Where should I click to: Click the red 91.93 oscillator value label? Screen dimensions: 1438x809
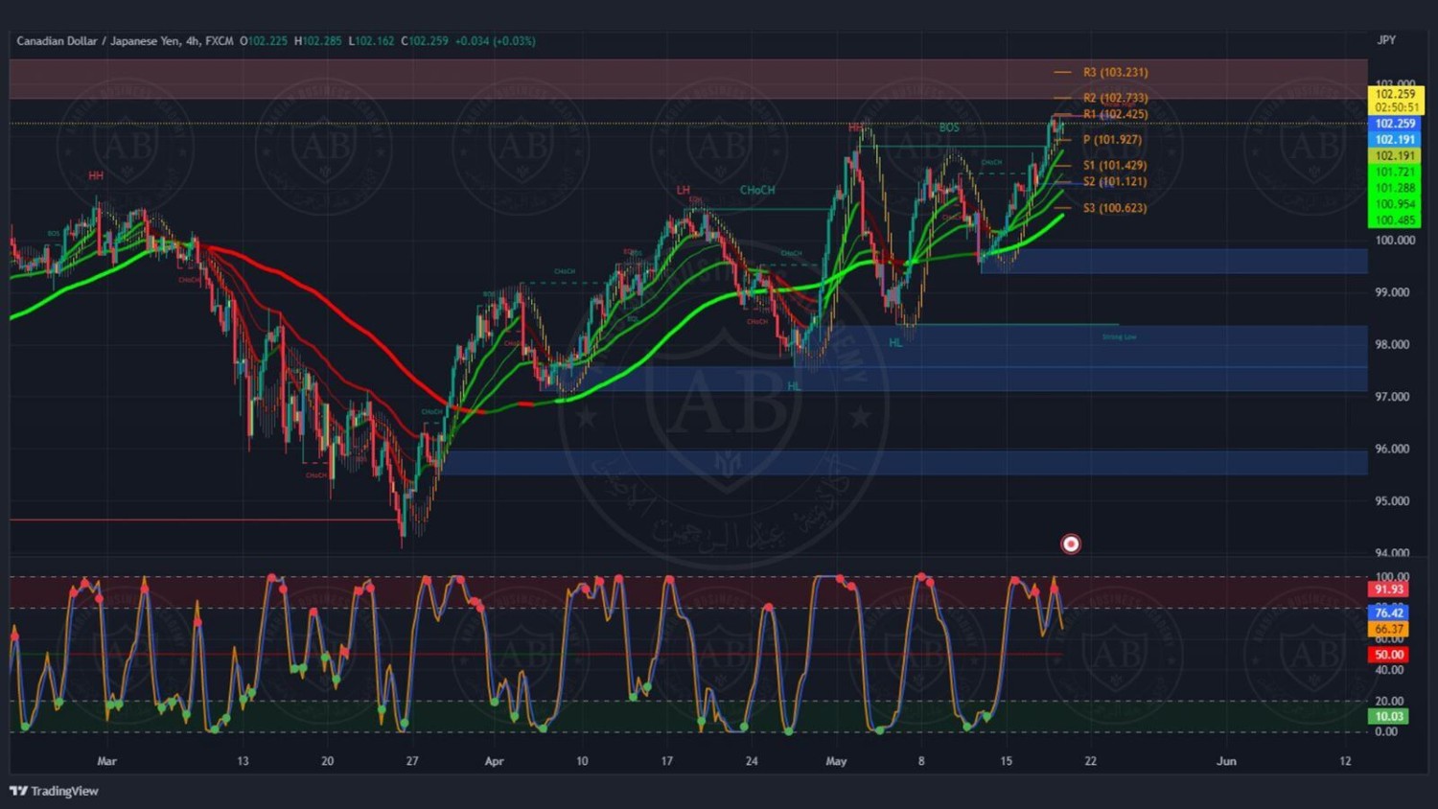pyautogui.click(x=1389, y=589)
